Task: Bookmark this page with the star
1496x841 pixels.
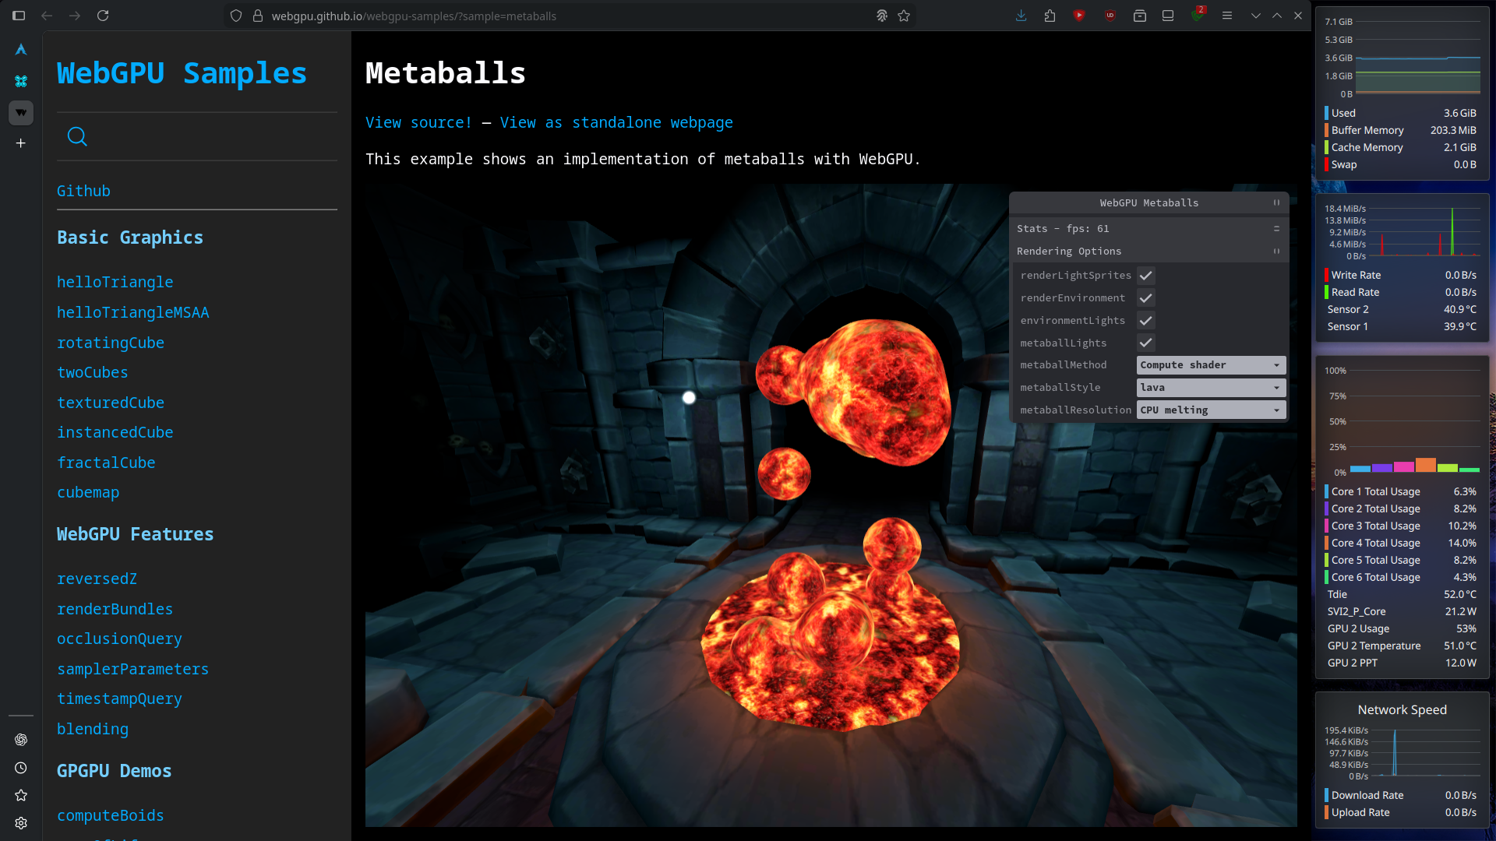Action: coord(904,16)
